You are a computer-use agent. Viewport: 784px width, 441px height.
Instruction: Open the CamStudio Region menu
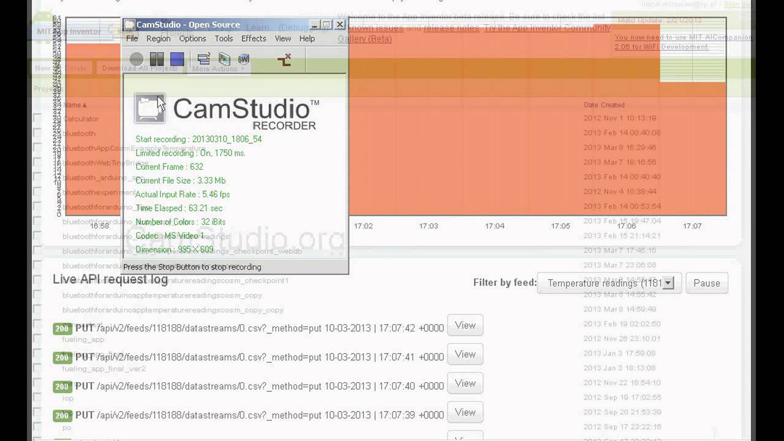click(159, 39)
